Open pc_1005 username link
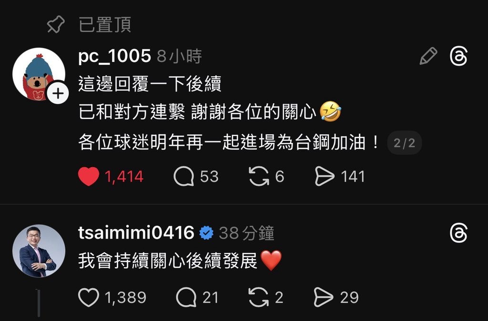The height and width of the screenshot is (321, 488). click(114, 57)
